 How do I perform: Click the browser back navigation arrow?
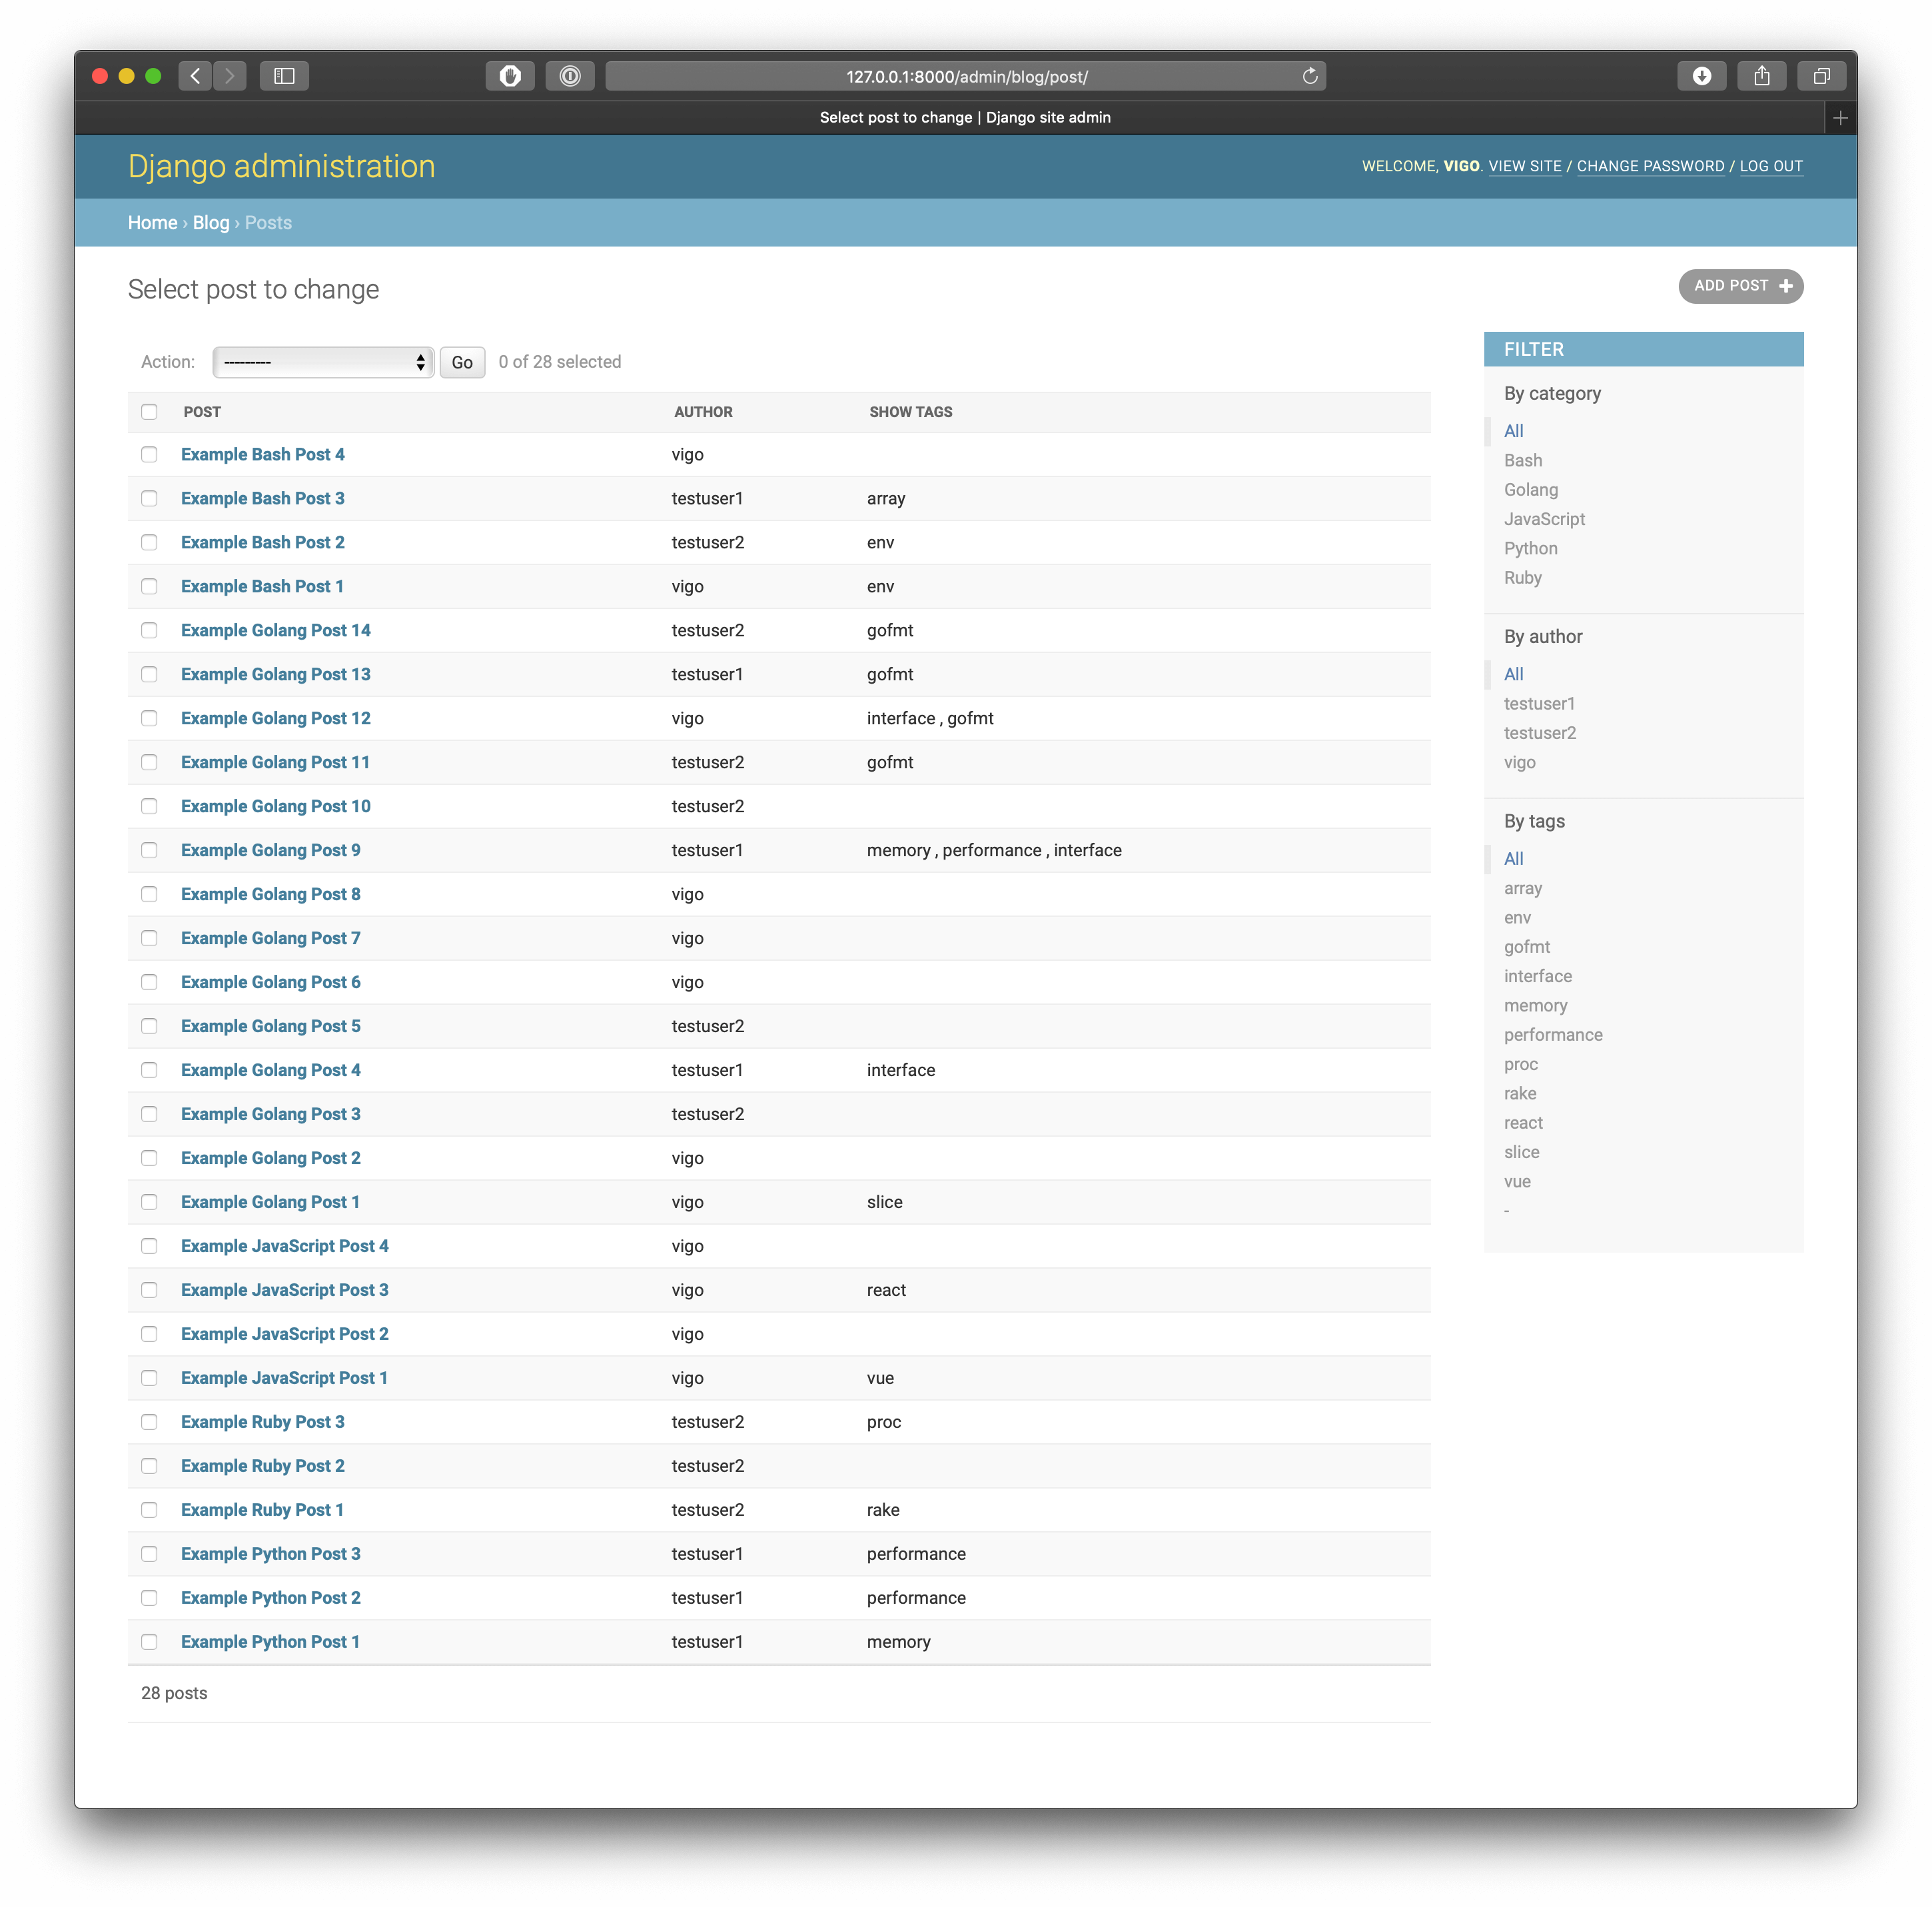195,75
